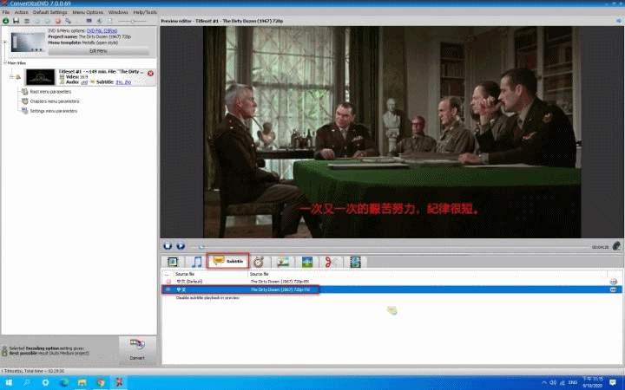Collapse the Titleset #1 tree node
The image size is (625, 390).
coord(11,77)
